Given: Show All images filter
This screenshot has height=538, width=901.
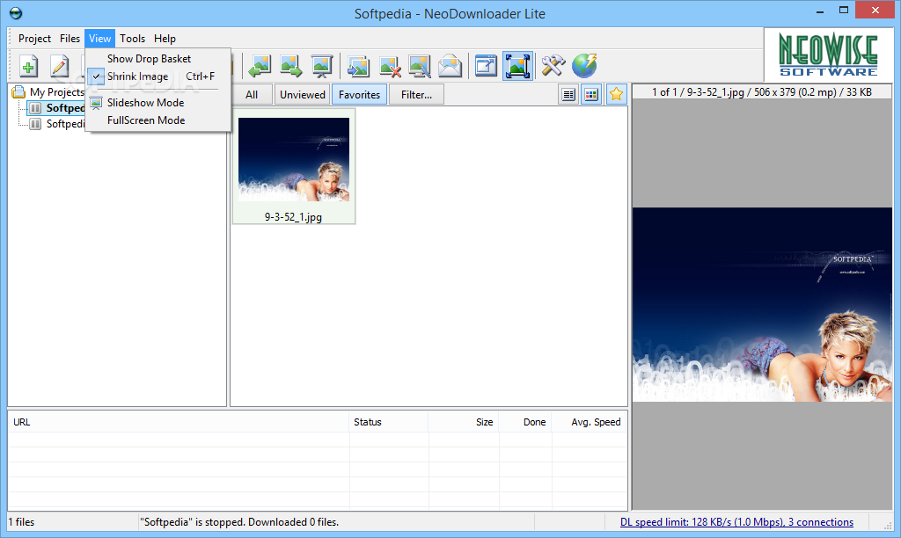Looking at the screenshot, I should (252, 95).
